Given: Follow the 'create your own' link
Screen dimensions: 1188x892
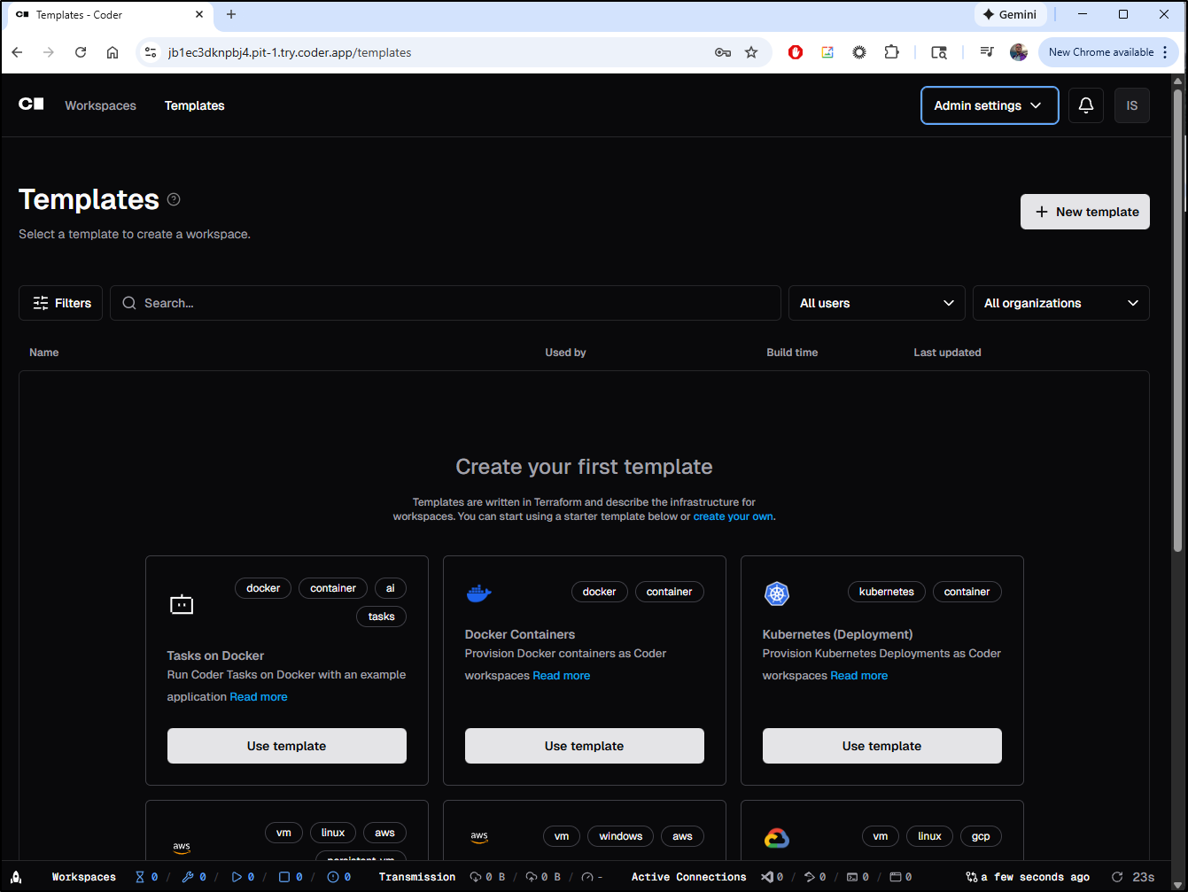Looking at the screenshot, I should [x=733, y=516].
